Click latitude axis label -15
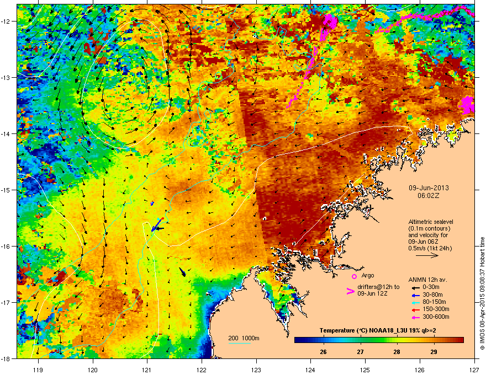The height and width of the screenshot is (375, 486). [x=6, y=190]
